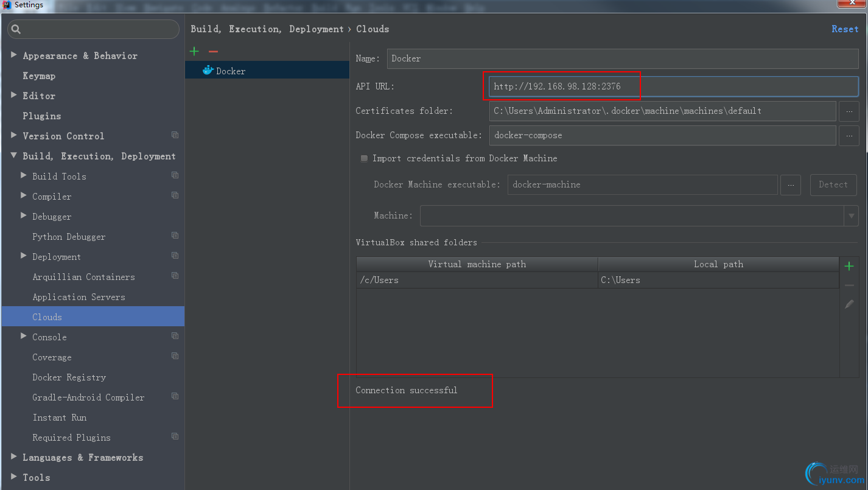Viewport: 868px width, 490px height.
Task: Click the Virtual machine path column header
Action: 477,264
